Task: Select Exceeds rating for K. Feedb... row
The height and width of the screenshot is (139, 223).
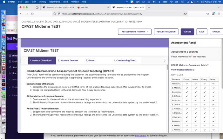Action: click(x=187, y=125)
